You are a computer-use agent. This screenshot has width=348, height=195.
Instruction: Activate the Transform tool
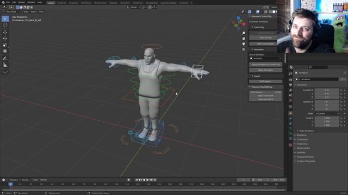coord(5,51)
